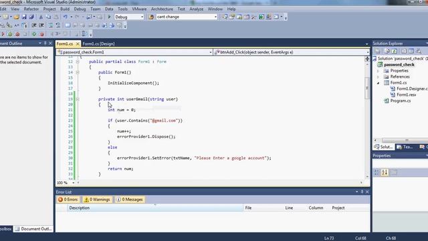Sort properties alphabetically in Properties panel
The width and height of the screenshot is (428, 241).
click(385, 173)
